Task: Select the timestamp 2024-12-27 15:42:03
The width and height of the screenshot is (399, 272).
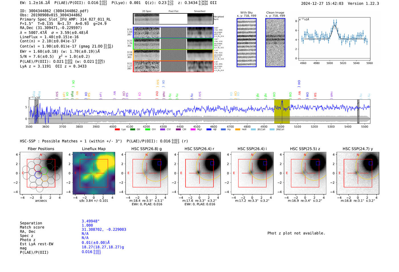Action: pos(322,3)
